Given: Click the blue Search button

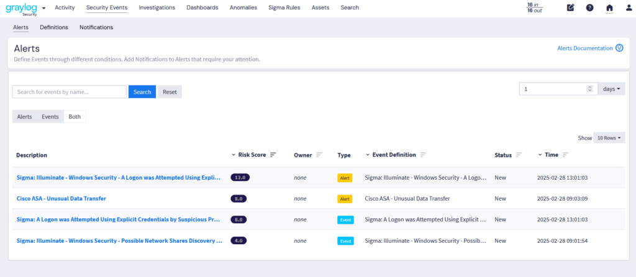Looking at the screenshot, I should (x=142, y=92).
